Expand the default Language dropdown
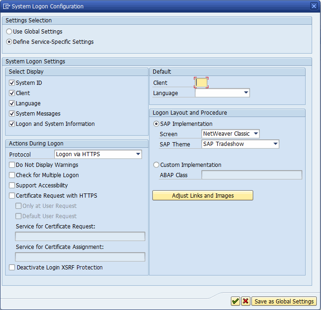The width and height of the screenshot is (321, 310). [x=246, y=93]
